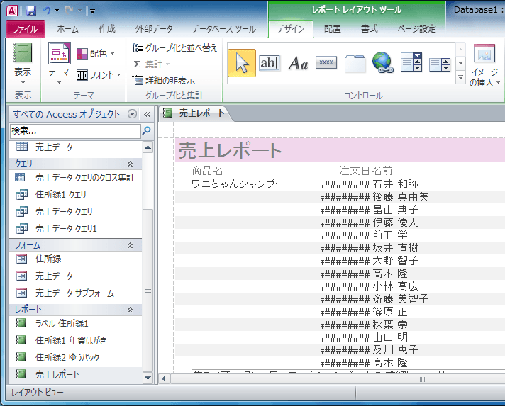Toggle グループ化と並べ替え pane
This screenshot has height=406, width=505.
174,48
